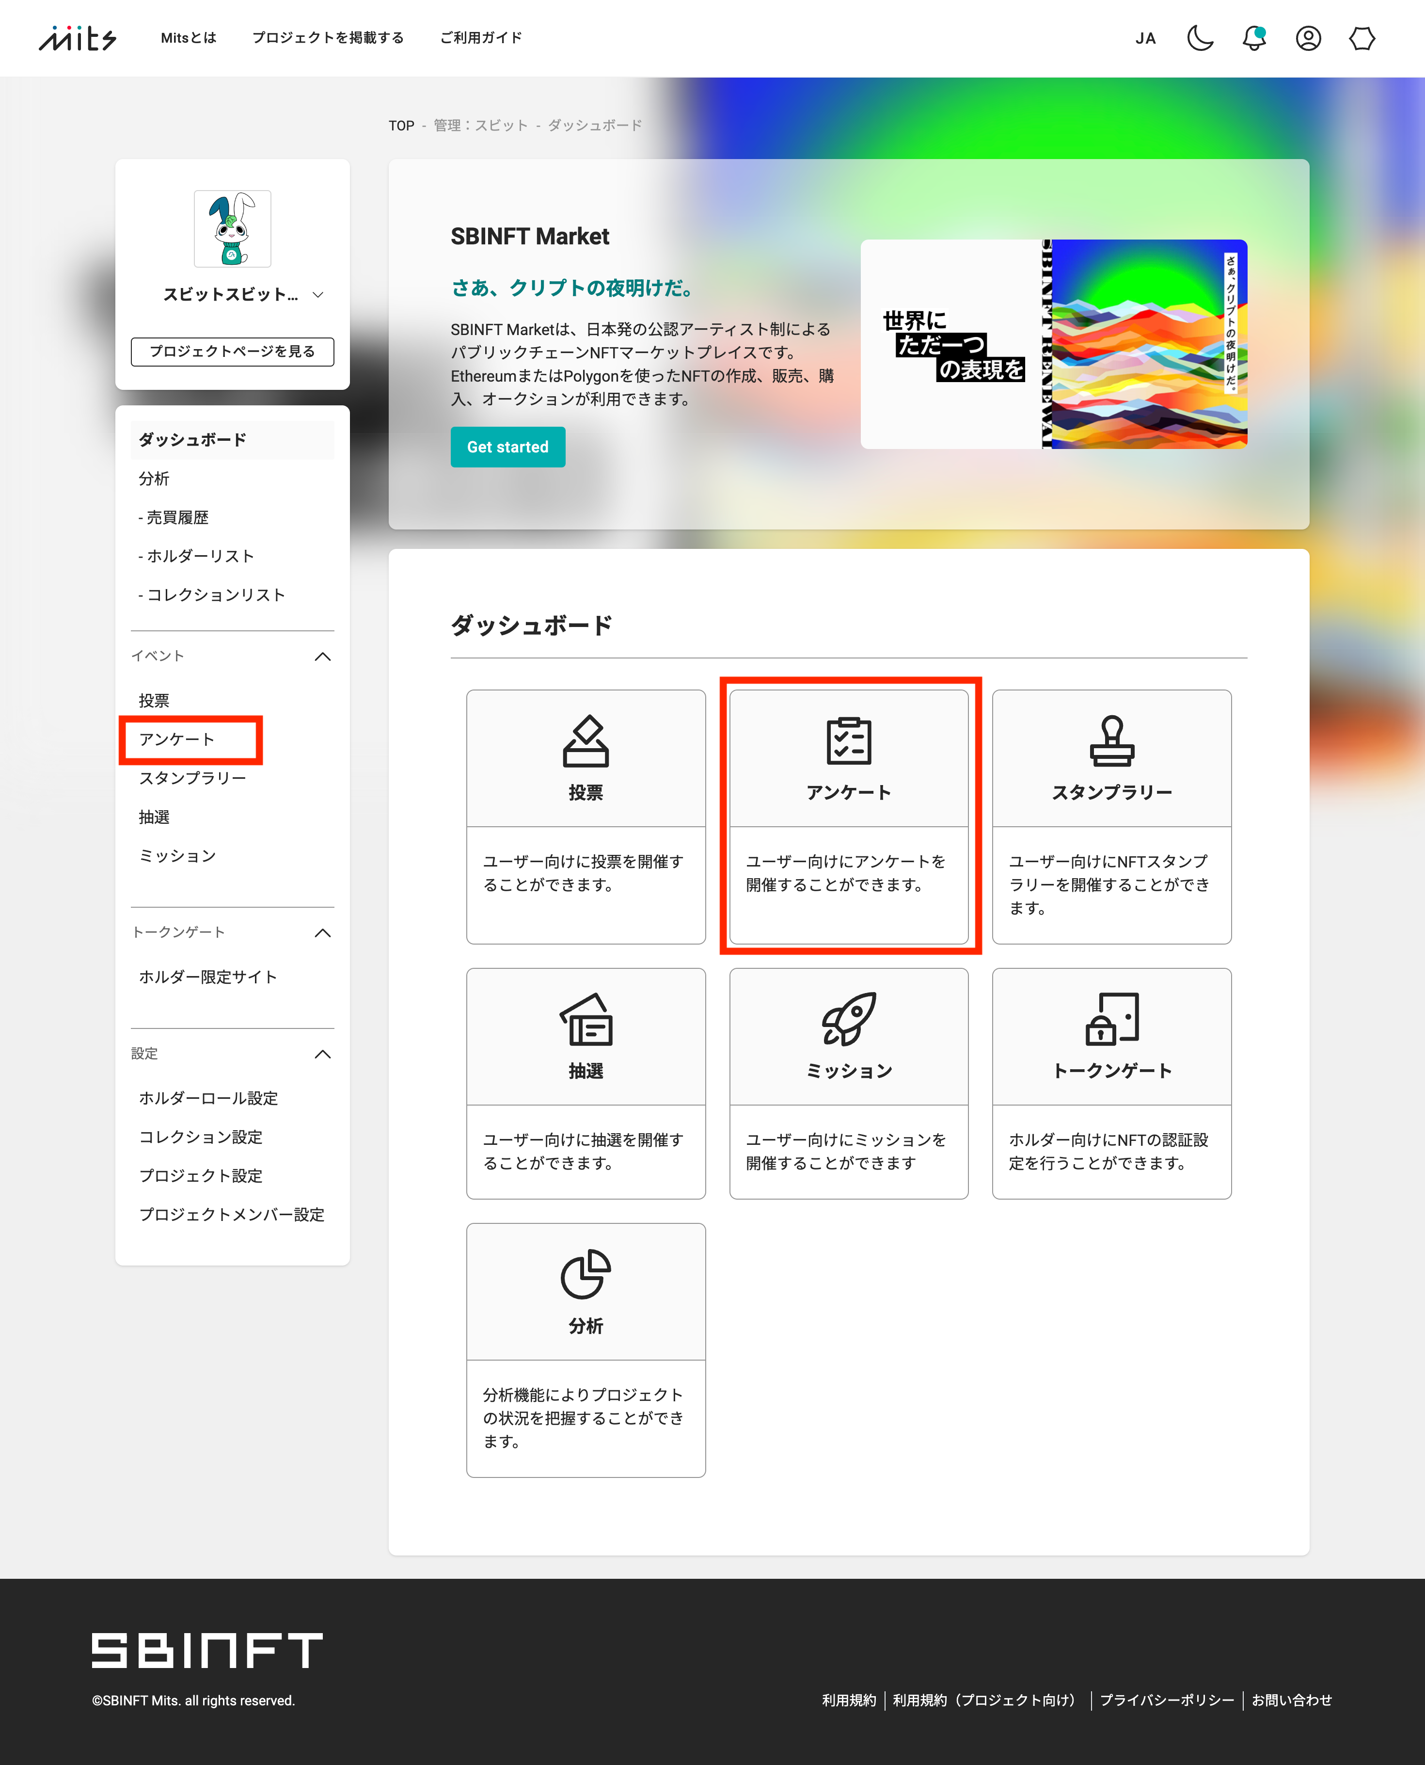This screenshot has height=1765, width=1425.
Task: Click 管理：スピット breadcrumb link
Action: click(x=481, y=126)
